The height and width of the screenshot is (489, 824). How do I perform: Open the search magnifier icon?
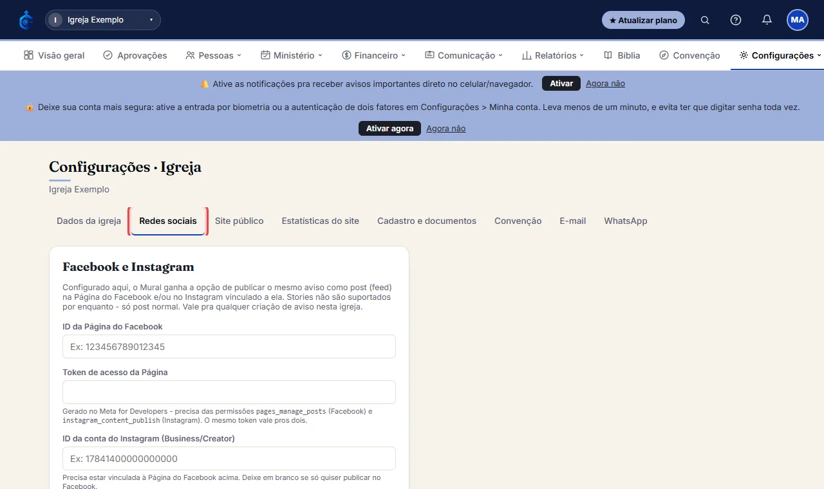(x=705, y=20)
